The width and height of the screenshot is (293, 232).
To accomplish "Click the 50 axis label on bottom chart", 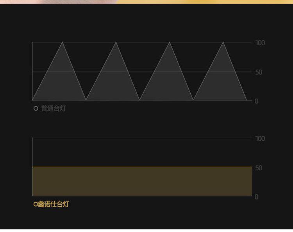I will pyautogui.click(x=259, y=168).
